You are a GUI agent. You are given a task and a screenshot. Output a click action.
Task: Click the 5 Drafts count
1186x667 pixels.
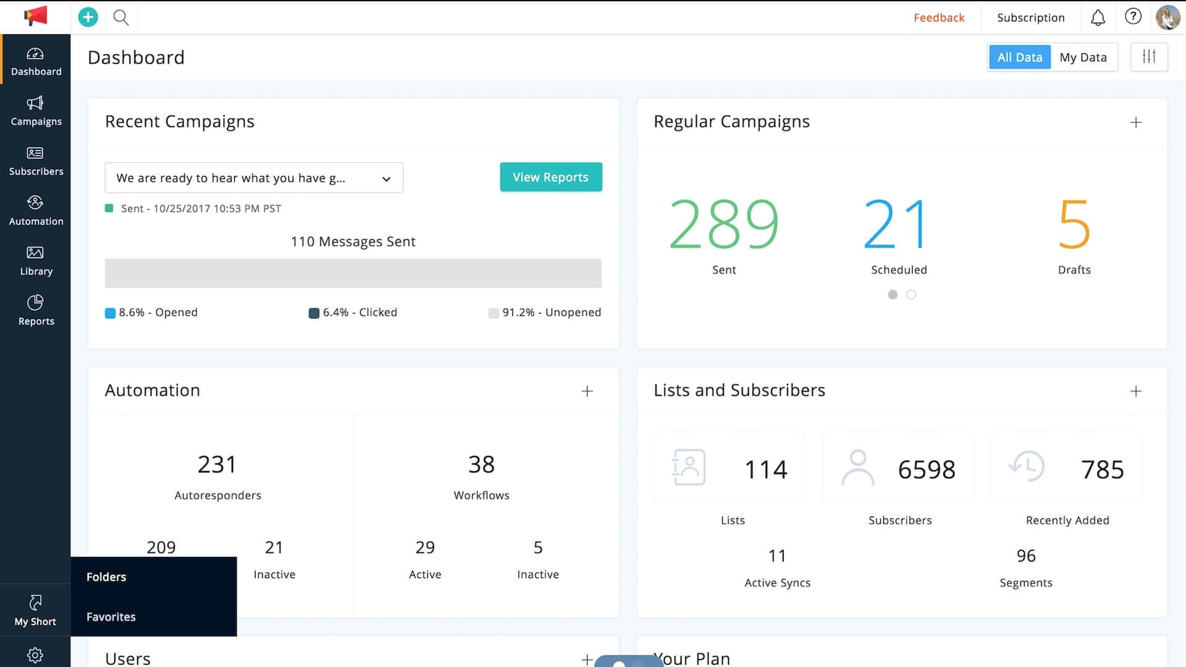1074,224
